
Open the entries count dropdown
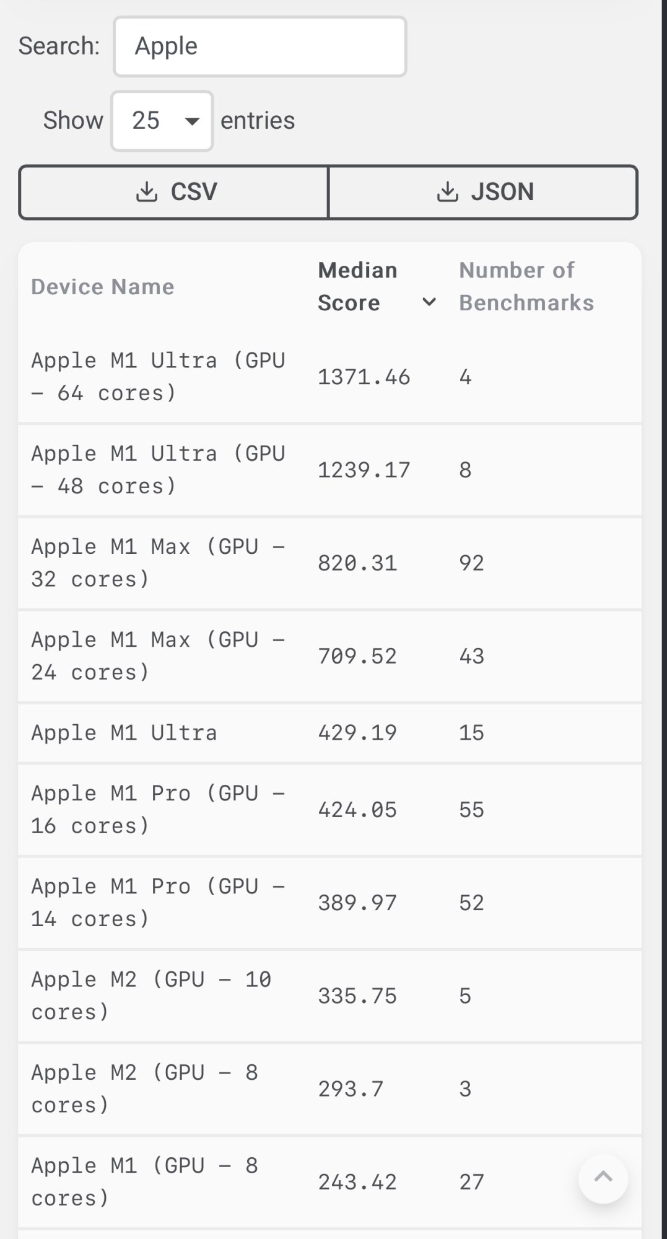pyautogui.click(x=162, y=121)
